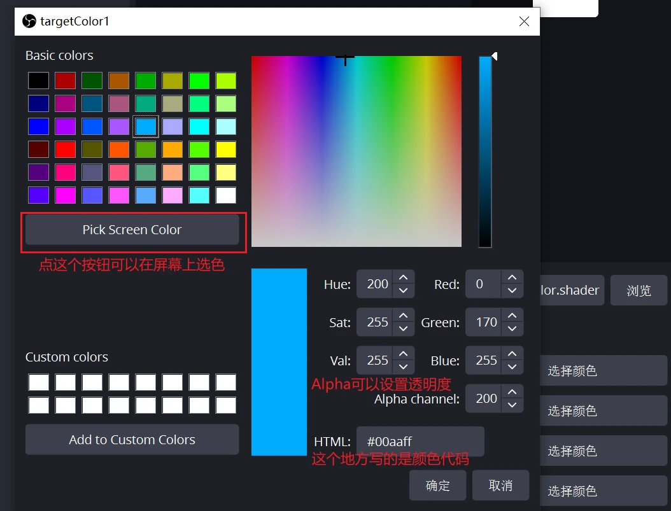Image resolution: width=671 pixels, height=511 pixels.
Task: Select the pure red basic color swatch
Action: coord(66,150)
